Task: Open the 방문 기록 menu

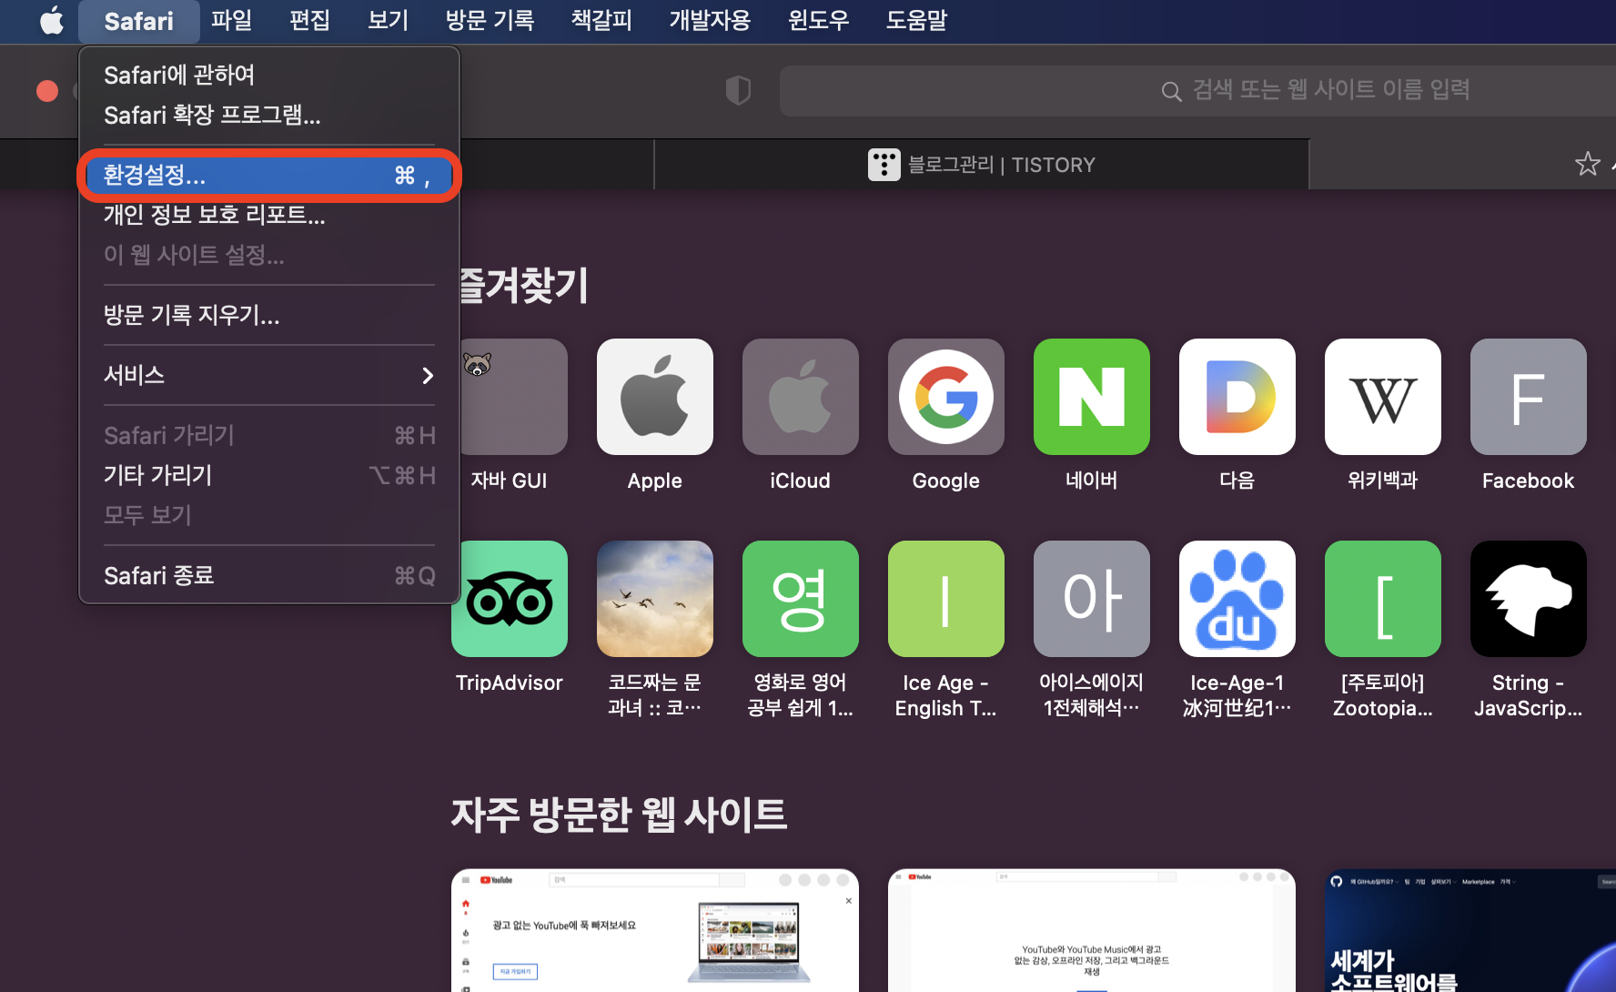Action: [x=490, y=21]
